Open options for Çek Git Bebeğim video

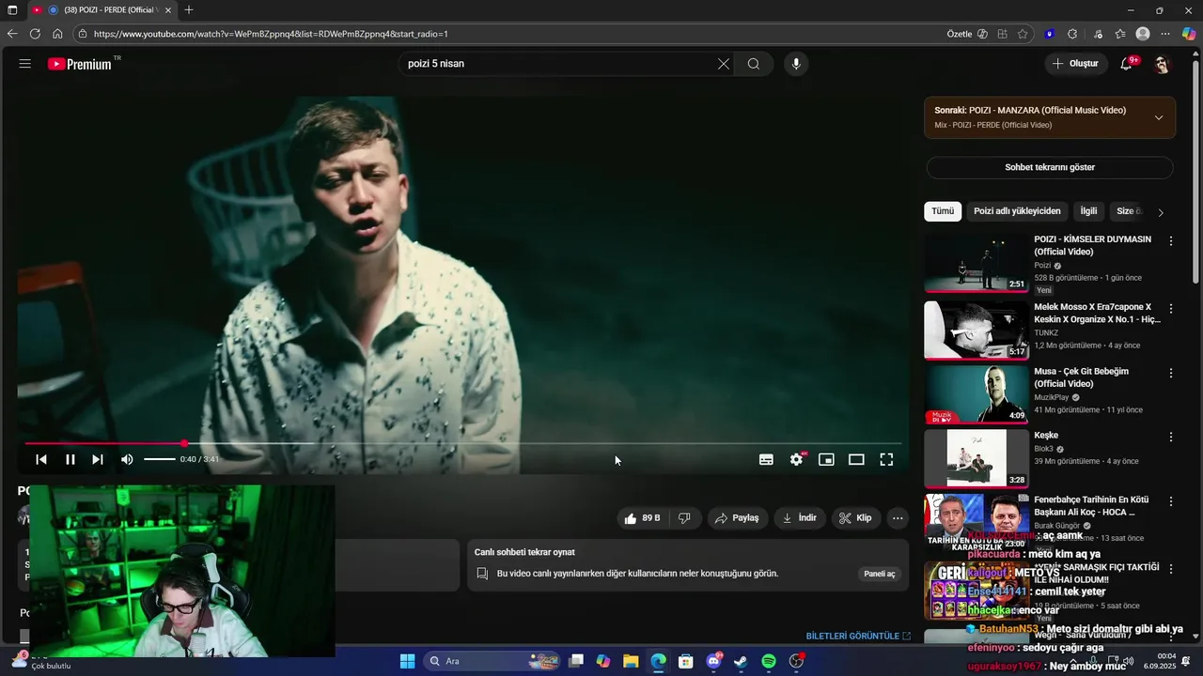point(1171,373)
